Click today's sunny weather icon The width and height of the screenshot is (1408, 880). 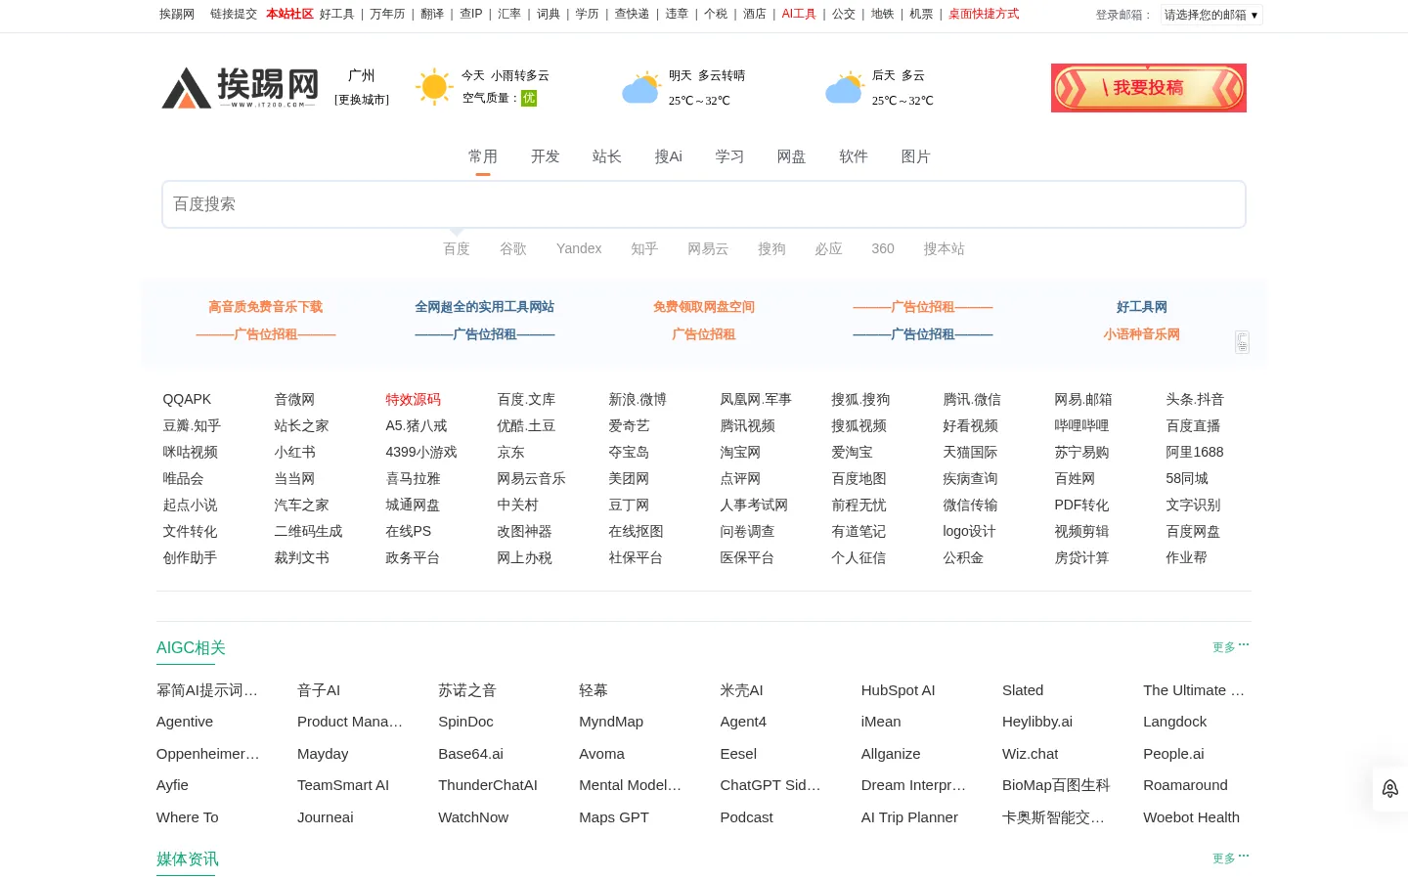tap(434, 87)
